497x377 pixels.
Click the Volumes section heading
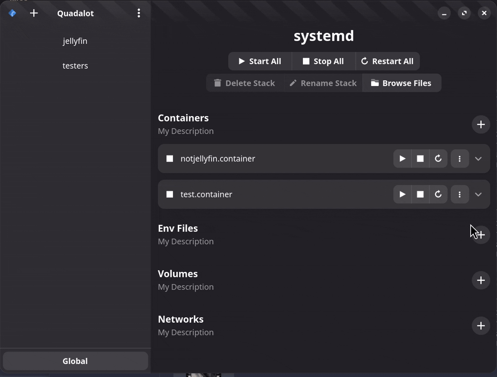point(178,274)
